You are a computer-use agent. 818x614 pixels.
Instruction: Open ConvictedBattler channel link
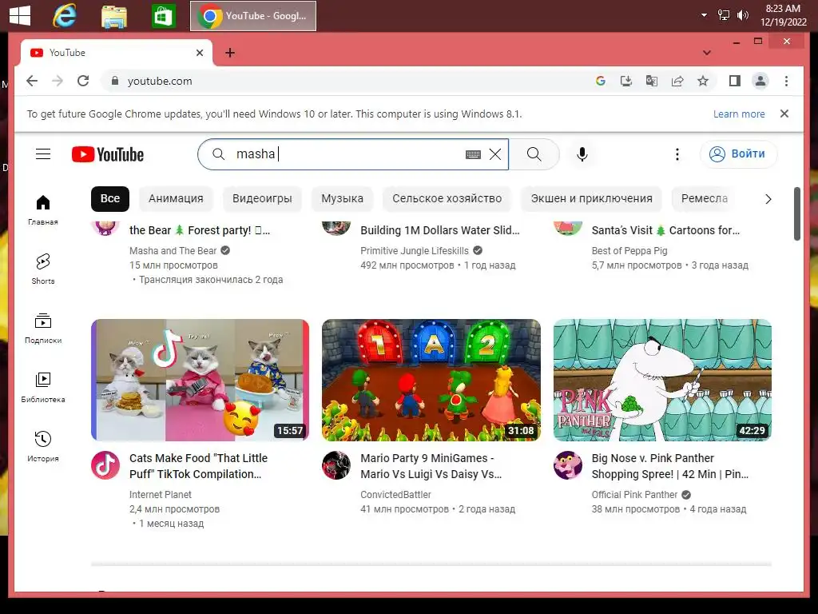tap(395, 494)
